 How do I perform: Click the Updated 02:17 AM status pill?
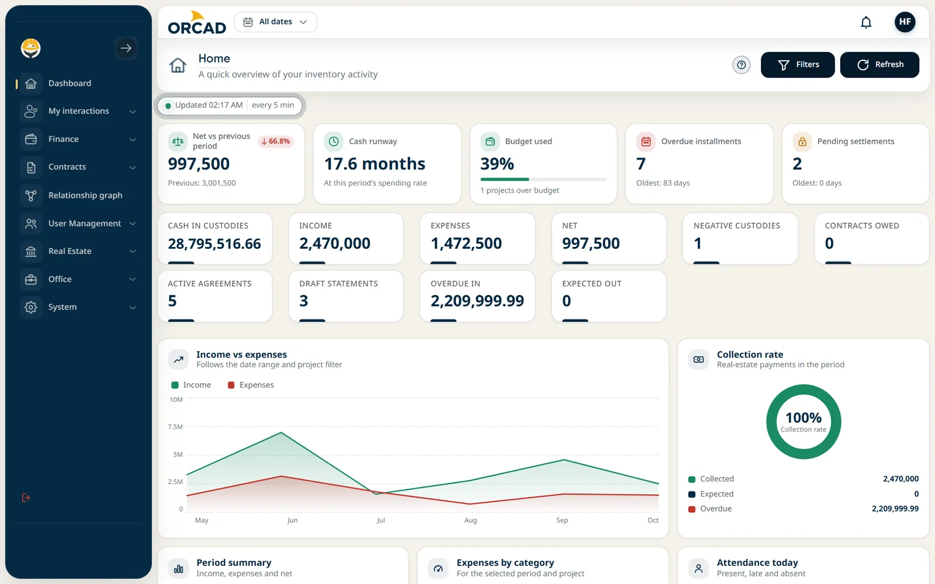(231, 106)
